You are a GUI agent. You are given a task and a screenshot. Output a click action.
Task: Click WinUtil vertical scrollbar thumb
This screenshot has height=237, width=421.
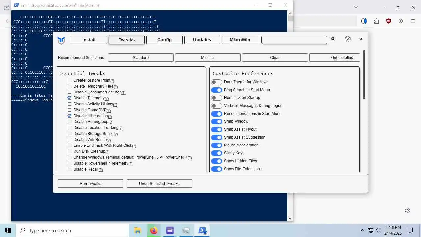(x=364, y=75)
